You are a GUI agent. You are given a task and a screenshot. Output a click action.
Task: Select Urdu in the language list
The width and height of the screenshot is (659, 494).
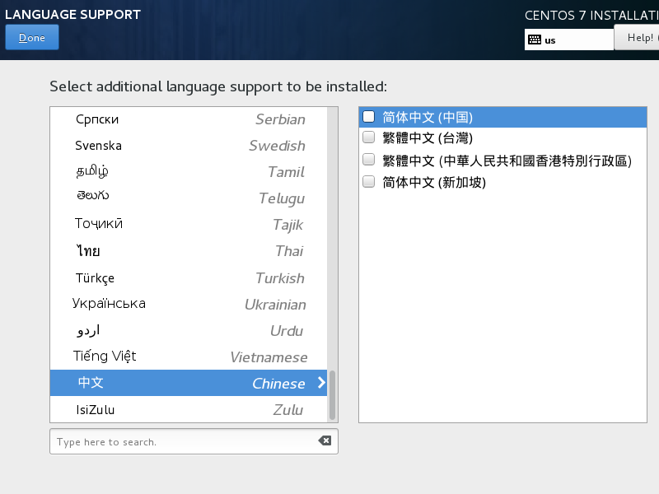[189, 331]
